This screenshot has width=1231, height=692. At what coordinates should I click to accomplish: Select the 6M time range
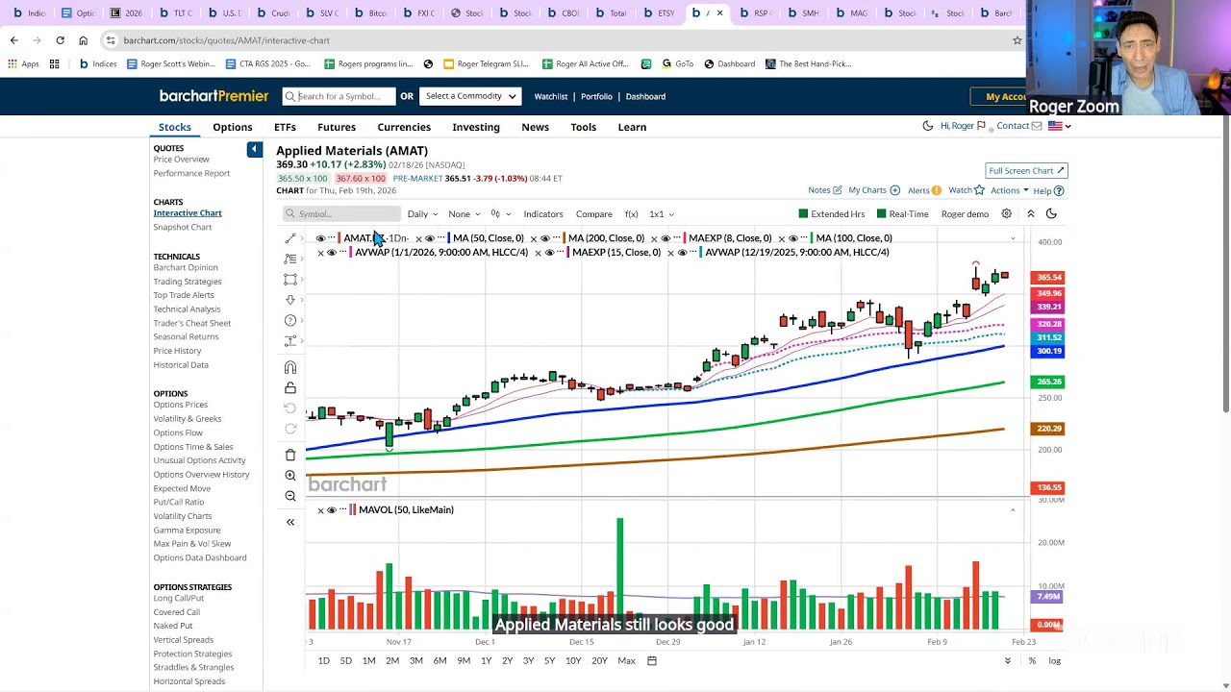440,660
